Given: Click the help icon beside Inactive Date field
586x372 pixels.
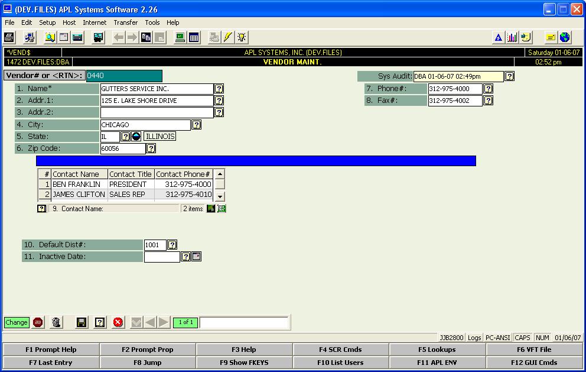Looking at the screenshot, I should 185,257.
